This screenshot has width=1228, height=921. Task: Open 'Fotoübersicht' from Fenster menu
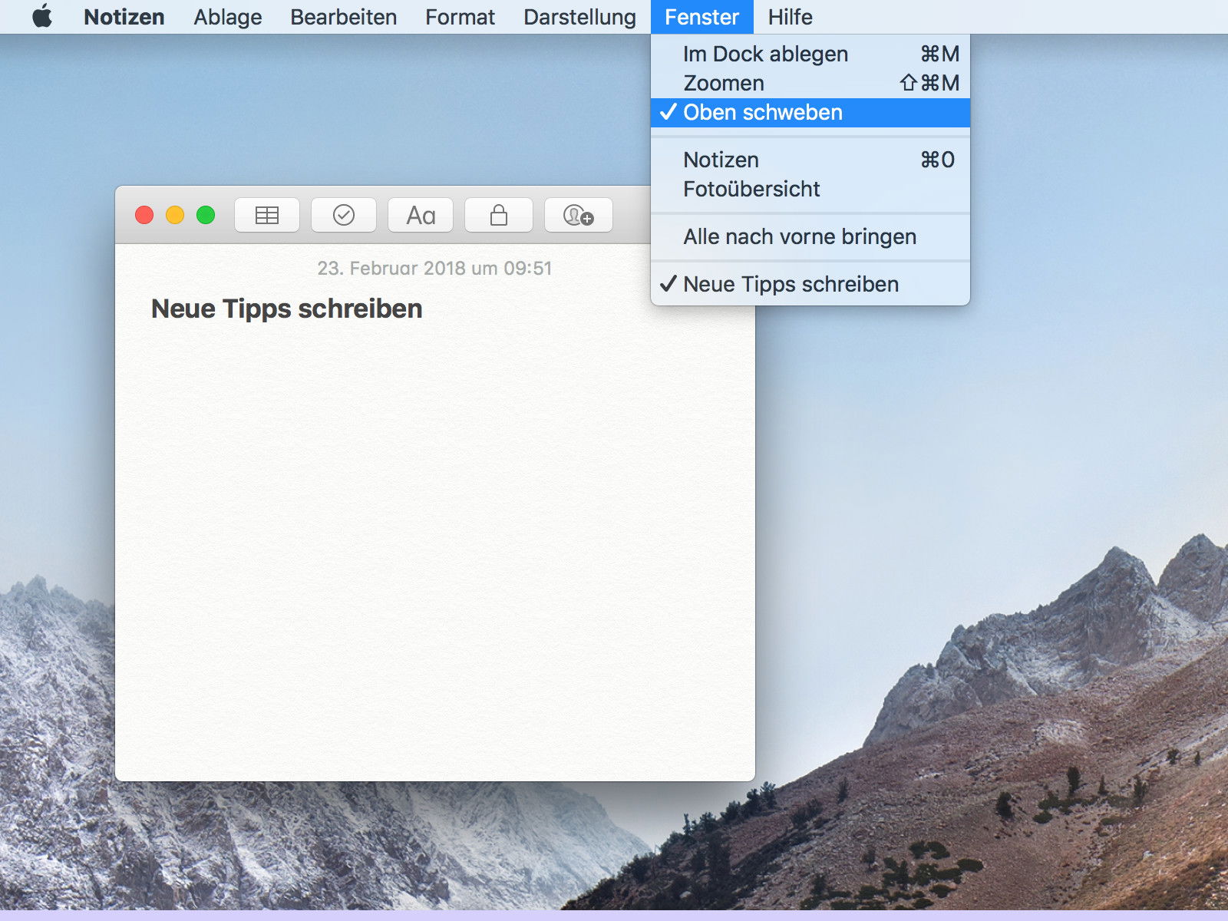click(x=810, y=190)
